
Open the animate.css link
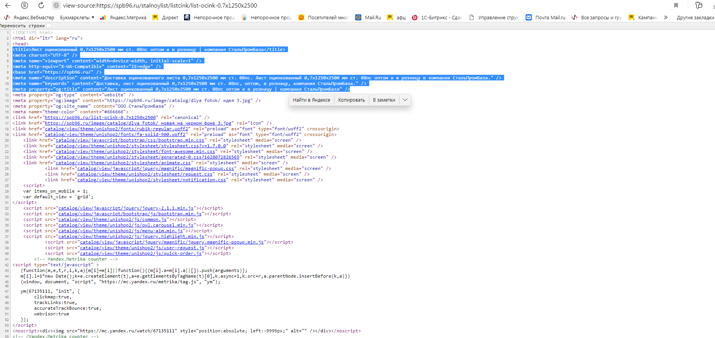tap(123, 163)
